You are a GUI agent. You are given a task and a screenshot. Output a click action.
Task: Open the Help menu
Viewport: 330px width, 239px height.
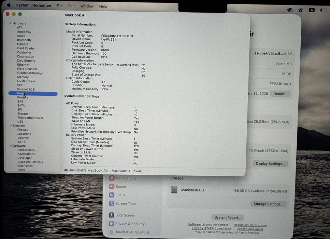coord(103,6)
